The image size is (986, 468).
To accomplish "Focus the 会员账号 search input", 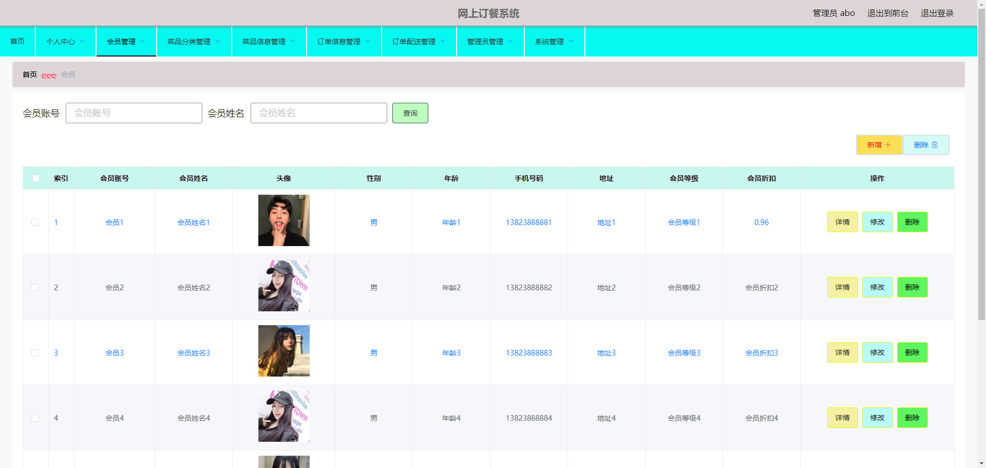I will 134,113.
